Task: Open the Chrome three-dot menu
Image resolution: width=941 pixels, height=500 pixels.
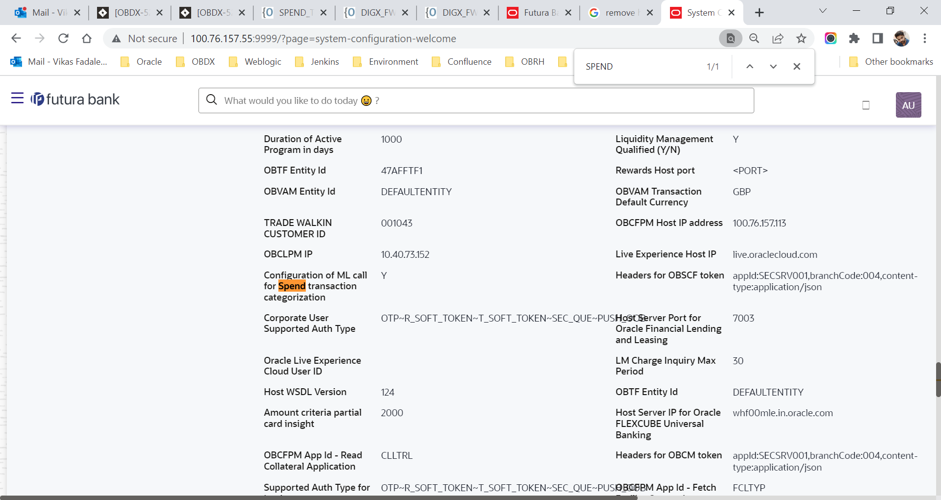Action: 925,38
